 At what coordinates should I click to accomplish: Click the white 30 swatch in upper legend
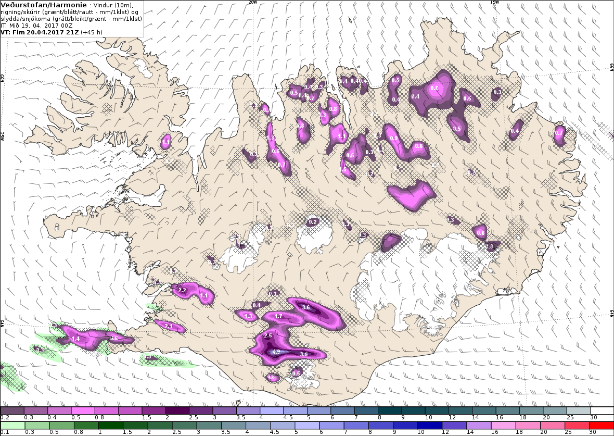coord(602,410)
